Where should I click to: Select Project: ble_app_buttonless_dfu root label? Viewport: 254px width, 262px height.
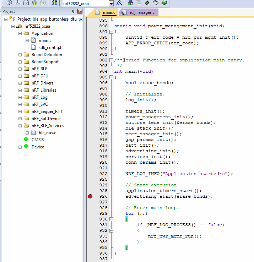tap(50, 19)
